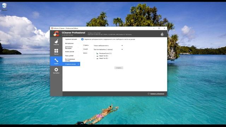The image size is (226, 127).
Task: Click the system info text in header
Action: 109,34
